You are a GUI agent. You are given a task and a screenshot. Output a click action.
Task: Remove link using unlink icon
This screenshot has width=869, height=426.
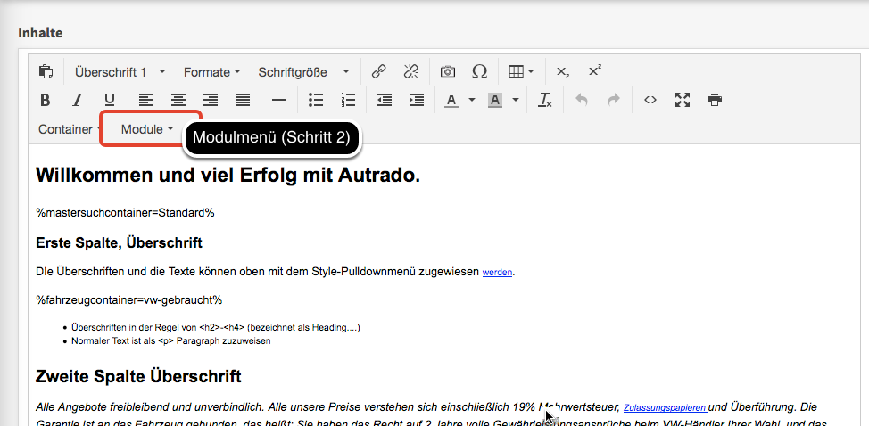(410, 72)
